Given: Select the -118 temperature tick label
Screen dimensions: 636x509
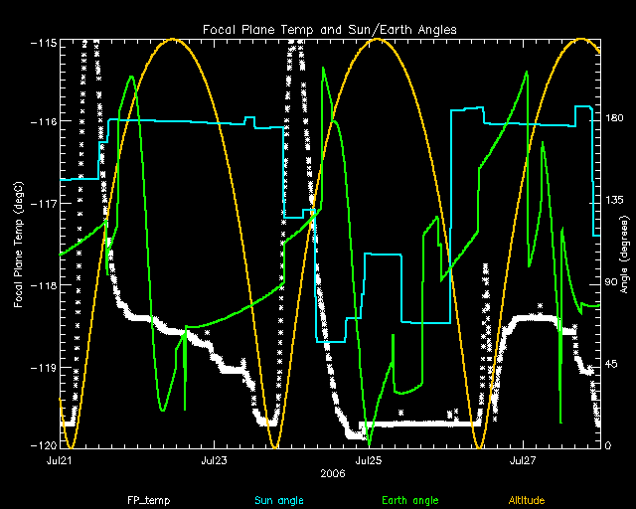Looking at the screenshot, I should (42, 285).
